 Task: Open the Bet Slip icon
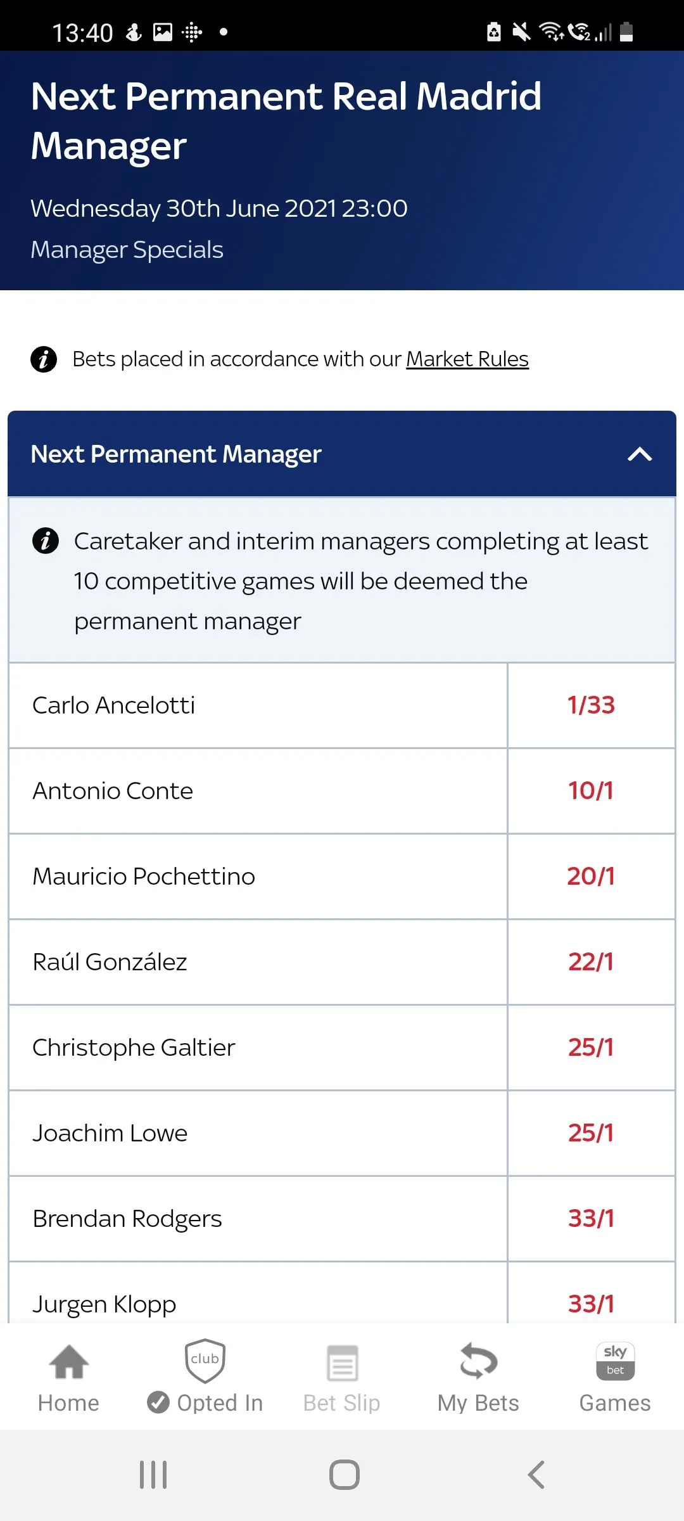click(342, 1364)
